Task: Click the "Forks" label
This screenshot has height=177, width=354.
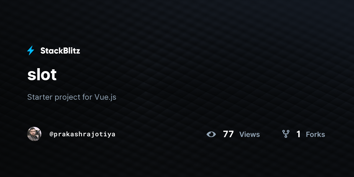Action: [x=315, y=135]
